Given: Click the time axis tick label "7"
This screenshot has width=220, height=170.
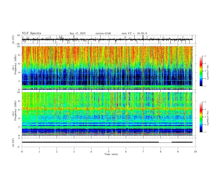Looking at the screenshot, I should [143, 152].
